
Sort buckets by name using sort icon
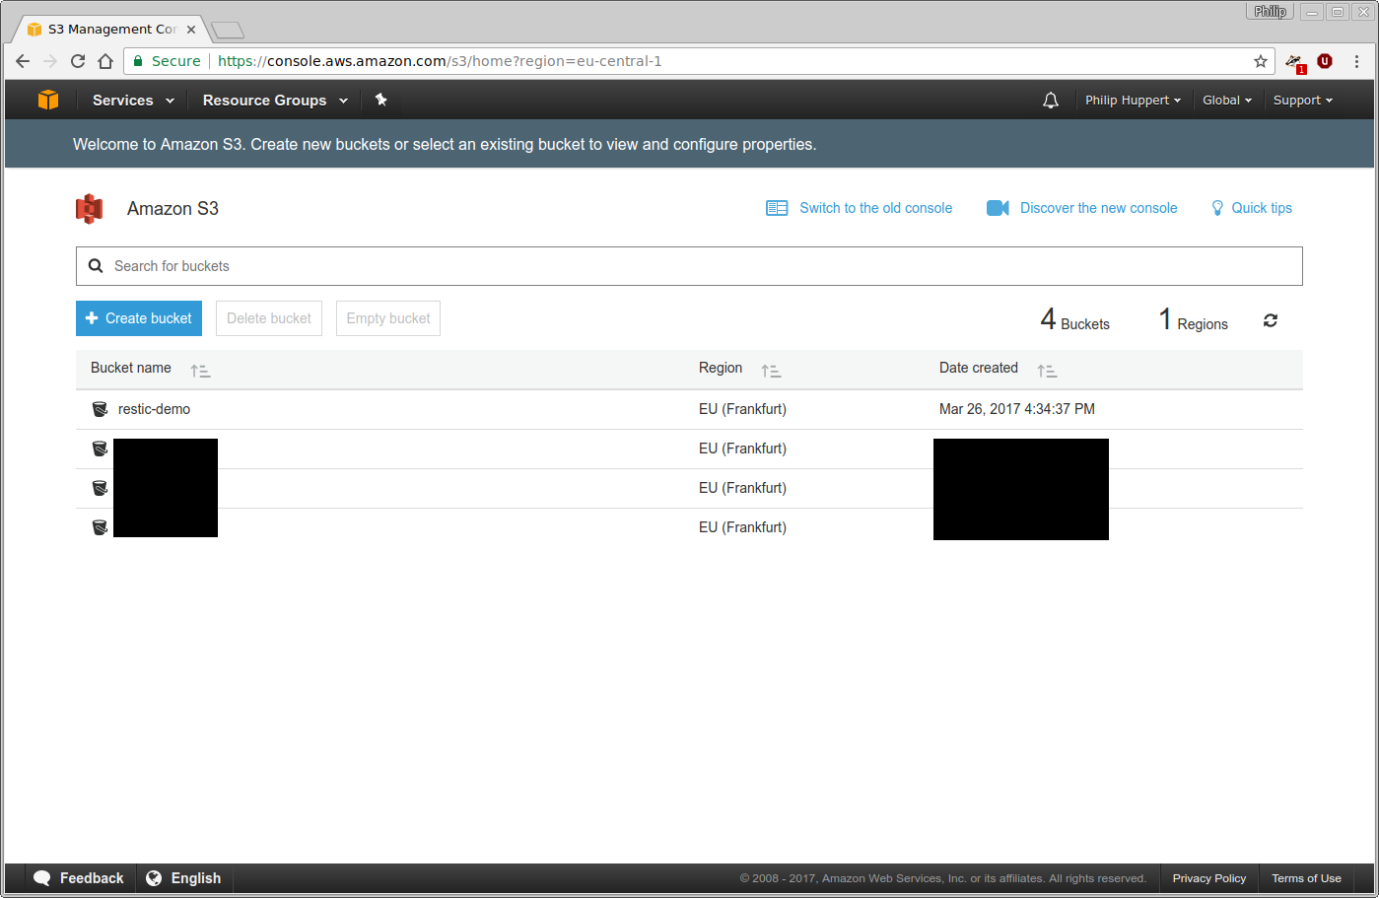(200, 372)
